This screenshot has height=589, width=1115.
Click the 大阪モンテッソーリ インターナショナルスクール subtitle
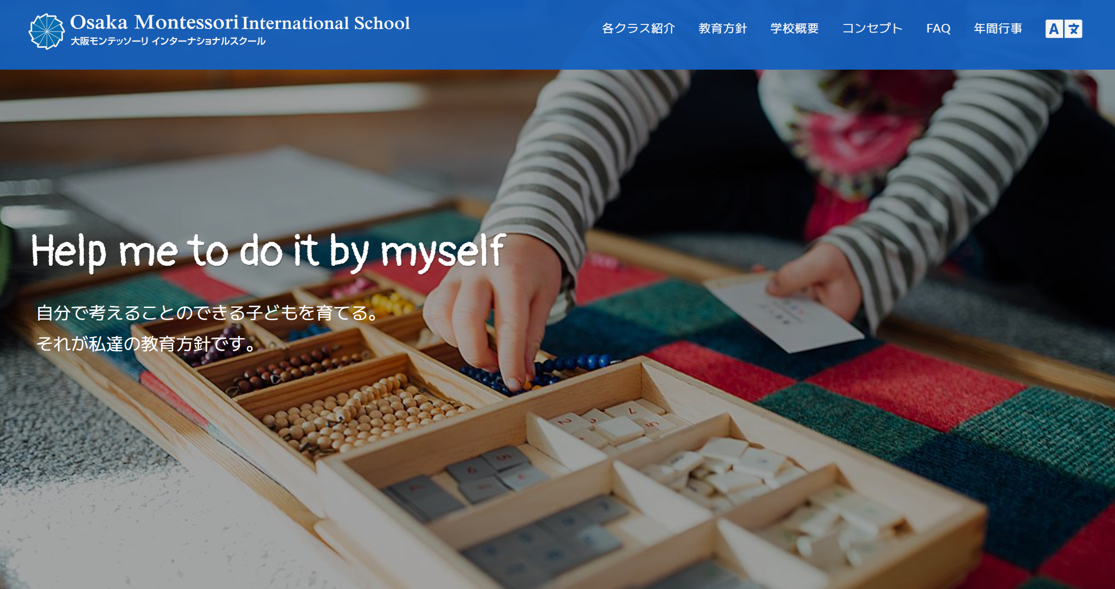coord(168,41)
